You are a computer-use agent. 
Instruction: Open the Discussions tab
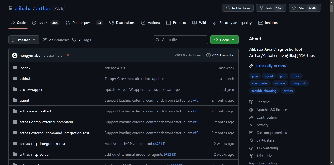tap(122, 23)
